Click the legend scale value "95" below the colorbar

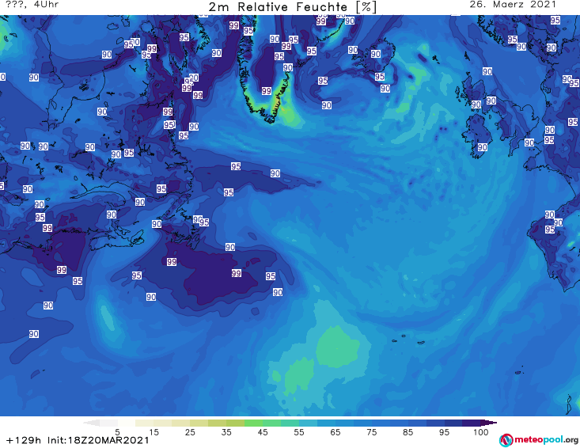tap(444, 432)
